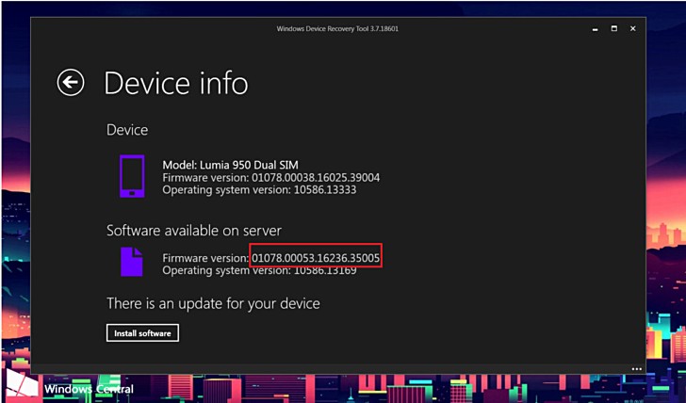Viewport: 686px width, 403px height.
Task: Select server firmware version 01078.00053.16236.35005
Action: [x=316, y=257]
